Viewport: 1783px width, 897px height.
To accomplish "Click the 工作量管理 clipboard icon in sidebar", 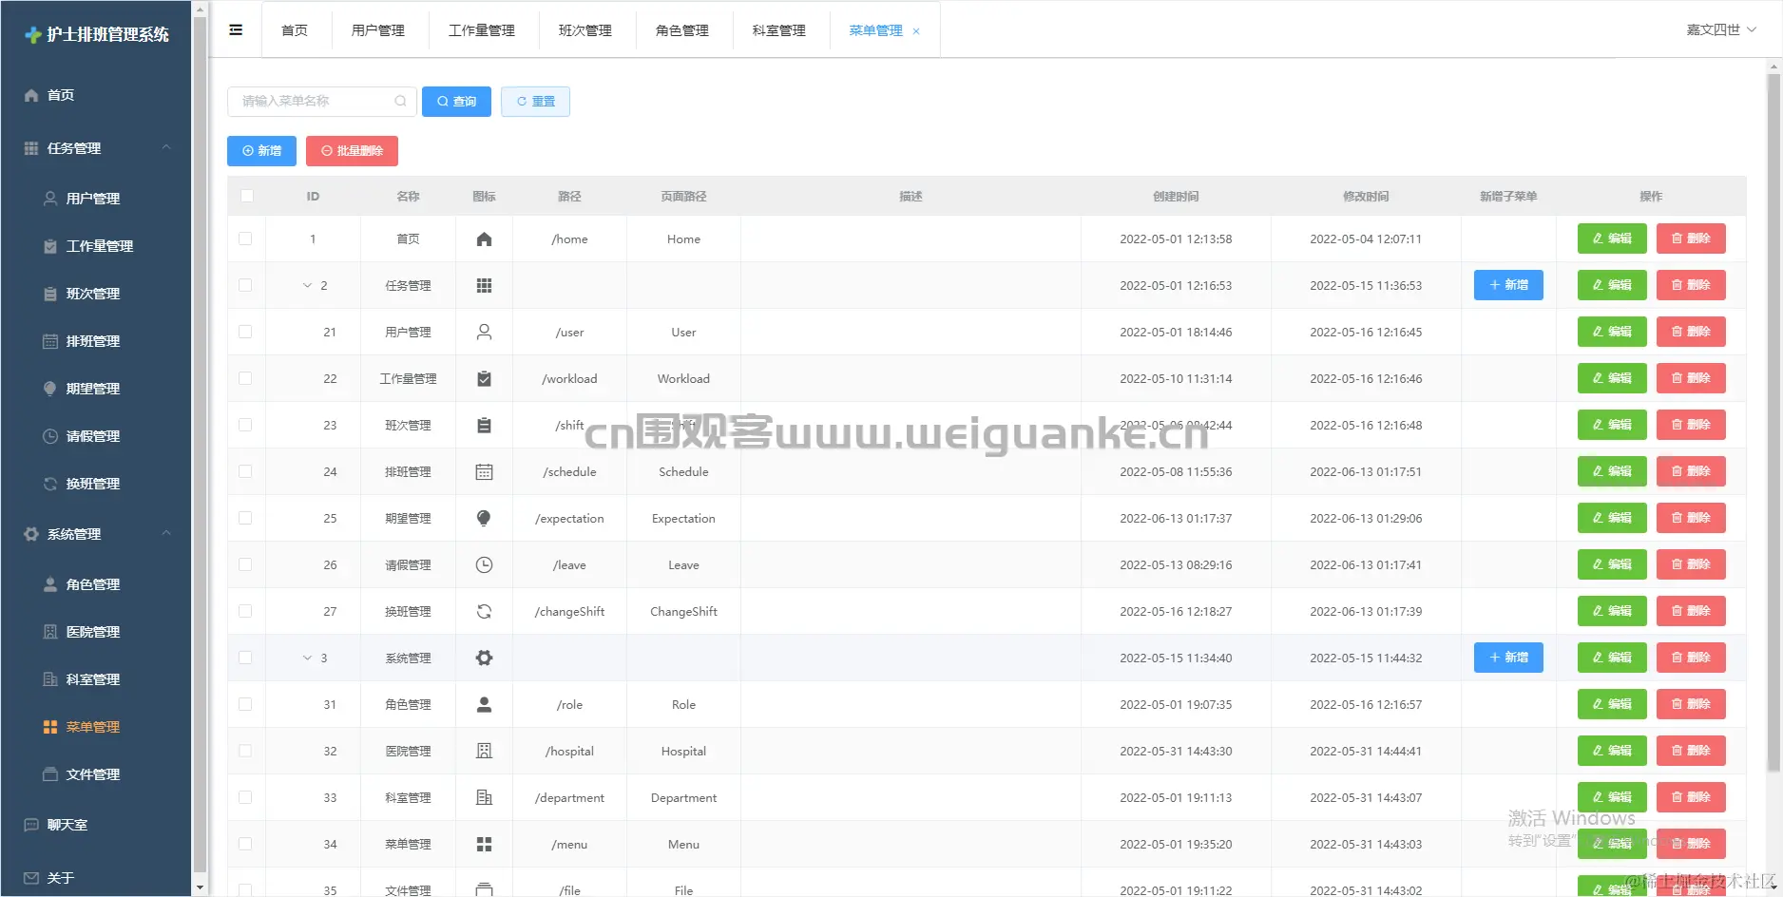I will (x=50, y=246).
